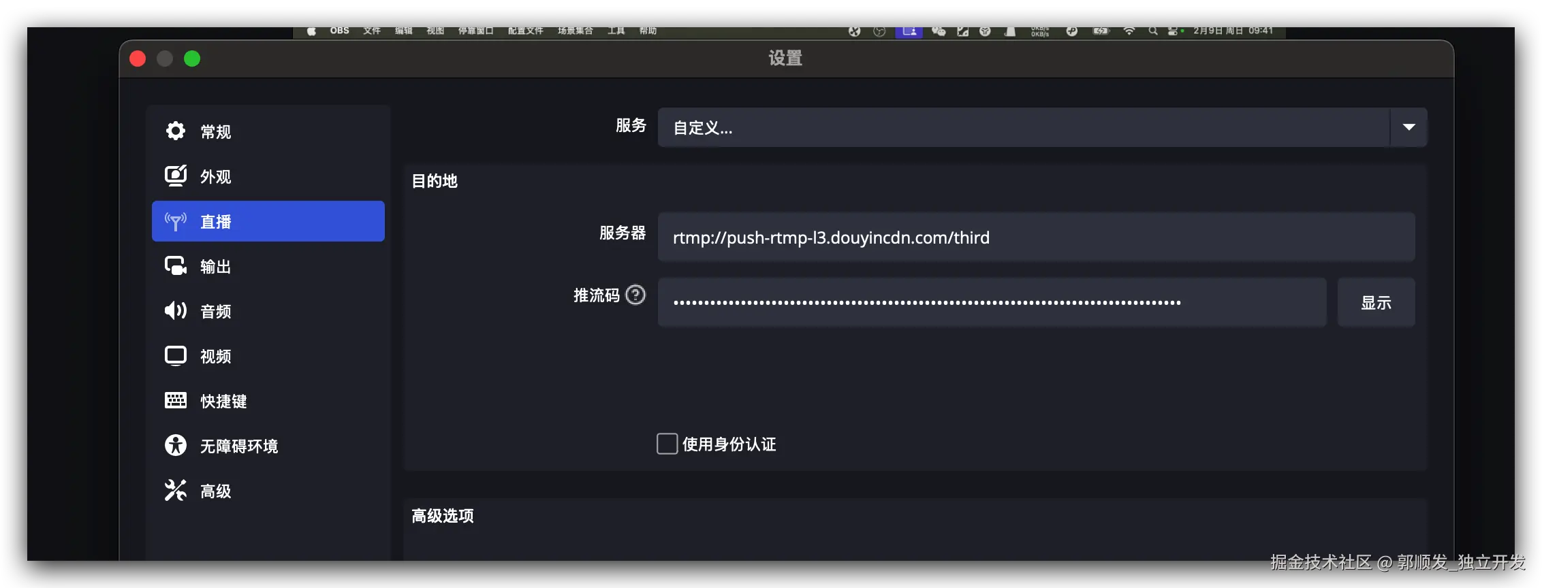
Task: Switch to the 高级 settings tab label
Action: pyautogui.click(x=215, y=491)
